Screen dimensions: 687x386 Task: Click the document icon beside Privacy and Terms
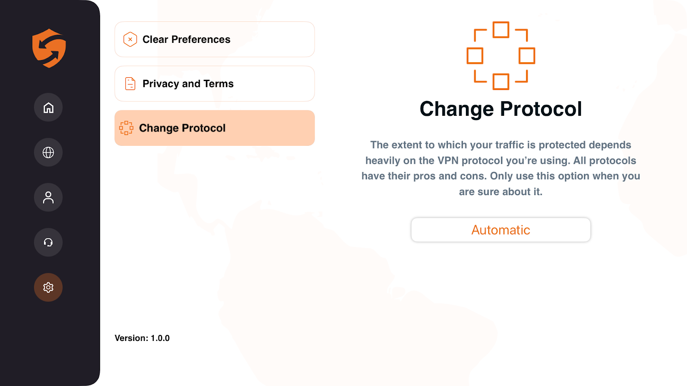(x=130, y=84)
